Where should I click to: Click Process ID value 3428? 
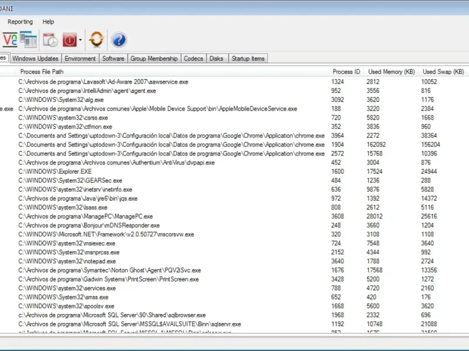point(338,279)
